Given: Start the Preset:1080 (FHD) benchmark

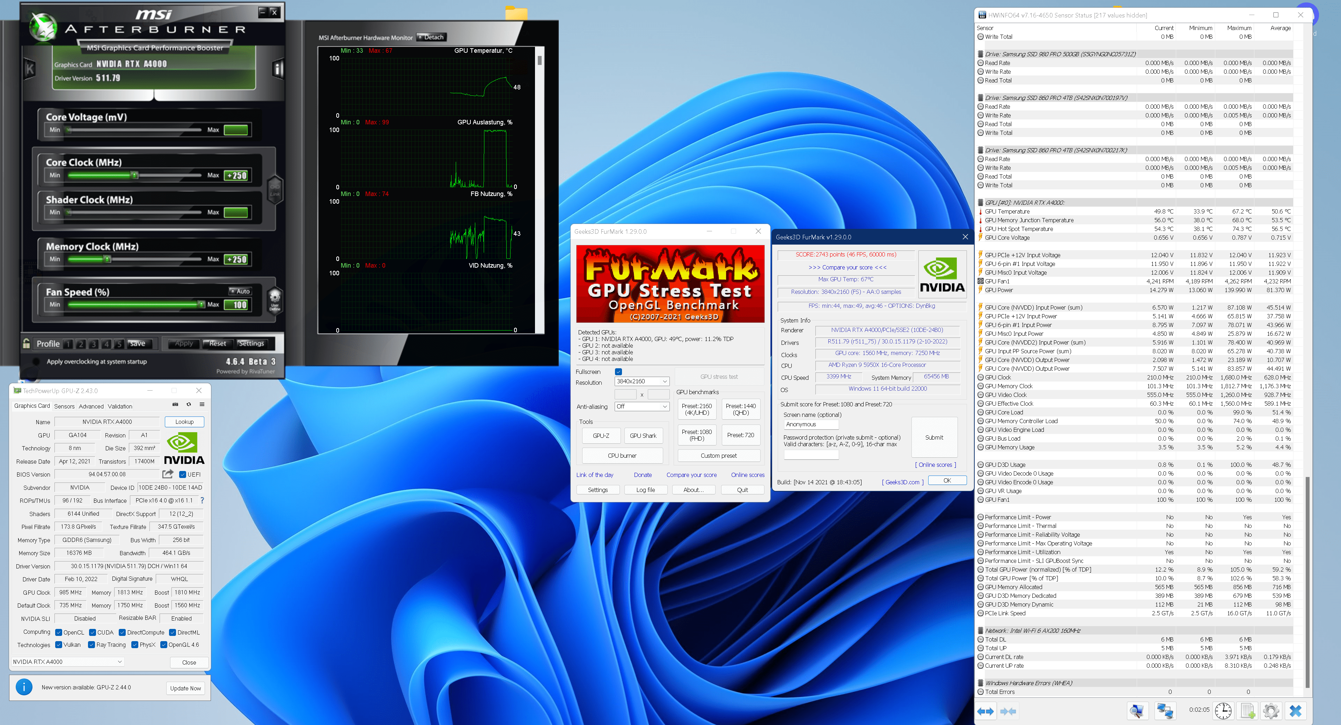Looking at the screenshot, I should tap(697, 435).
